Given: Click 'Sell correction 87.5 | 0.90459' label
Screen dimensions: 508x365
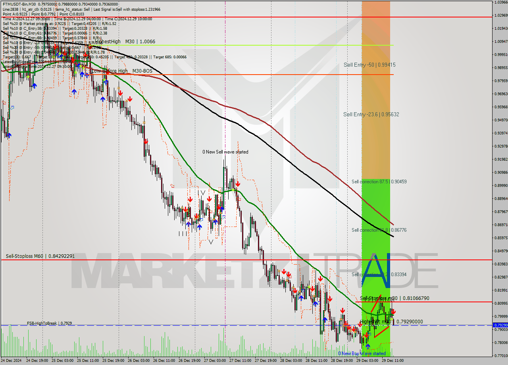Looking at the screenshot, I should [379, 182].
